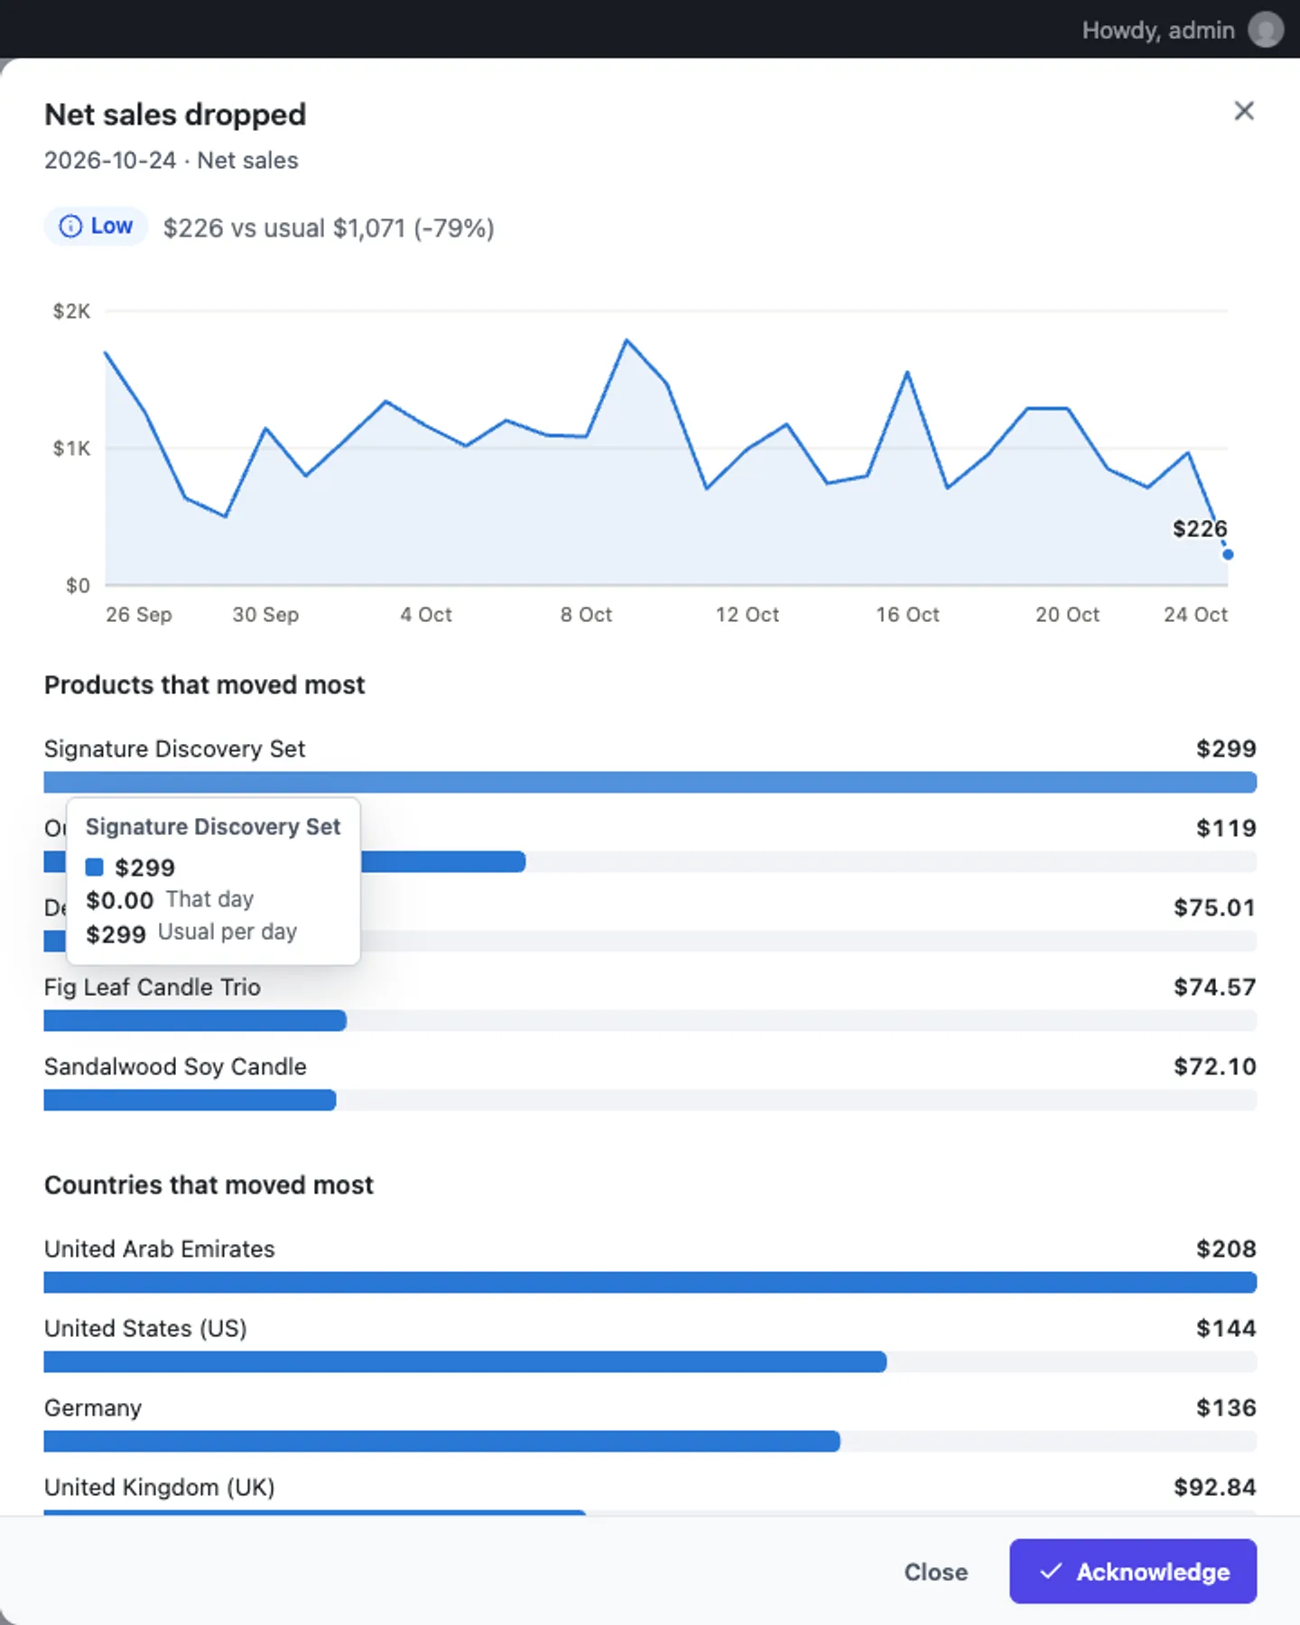1300x1625 pixels.
Task: Click the $72.10 value
Action: click(1214, 1066)
